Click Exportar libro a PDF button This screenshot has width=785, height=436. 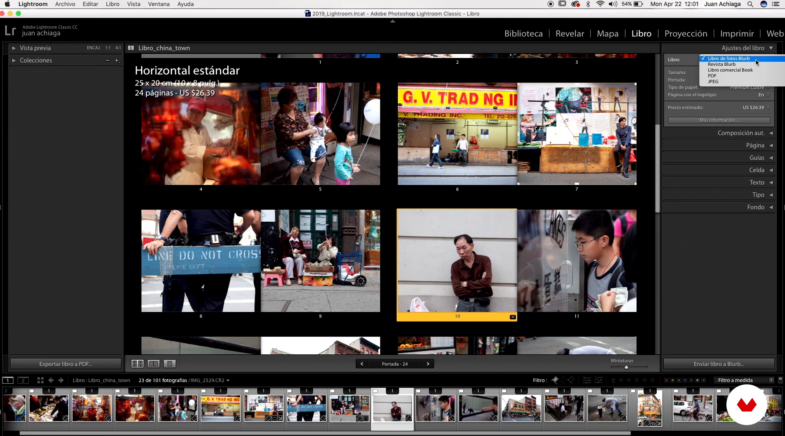point(66,364)
